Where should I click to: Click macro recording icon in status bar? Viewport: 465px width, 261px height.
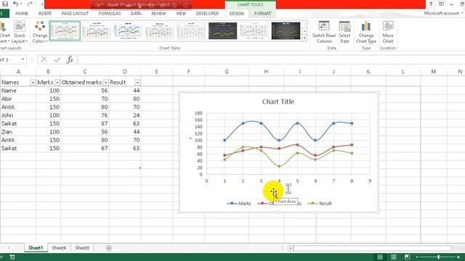pos(12,257)
